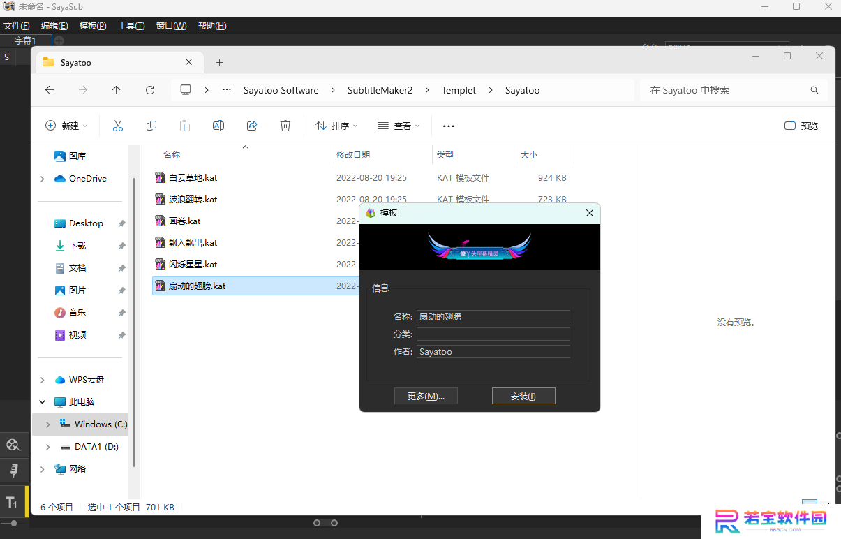This screenshot has height=539, width=841.
Task: Open the 编辑(E) menu
Action: tap(54, 26)
